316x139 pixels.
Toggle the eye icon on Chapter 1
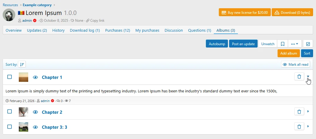36,77
